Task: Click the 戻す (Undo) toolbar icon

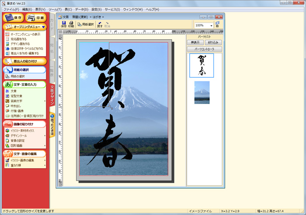Action: click(x=100, y=24)
